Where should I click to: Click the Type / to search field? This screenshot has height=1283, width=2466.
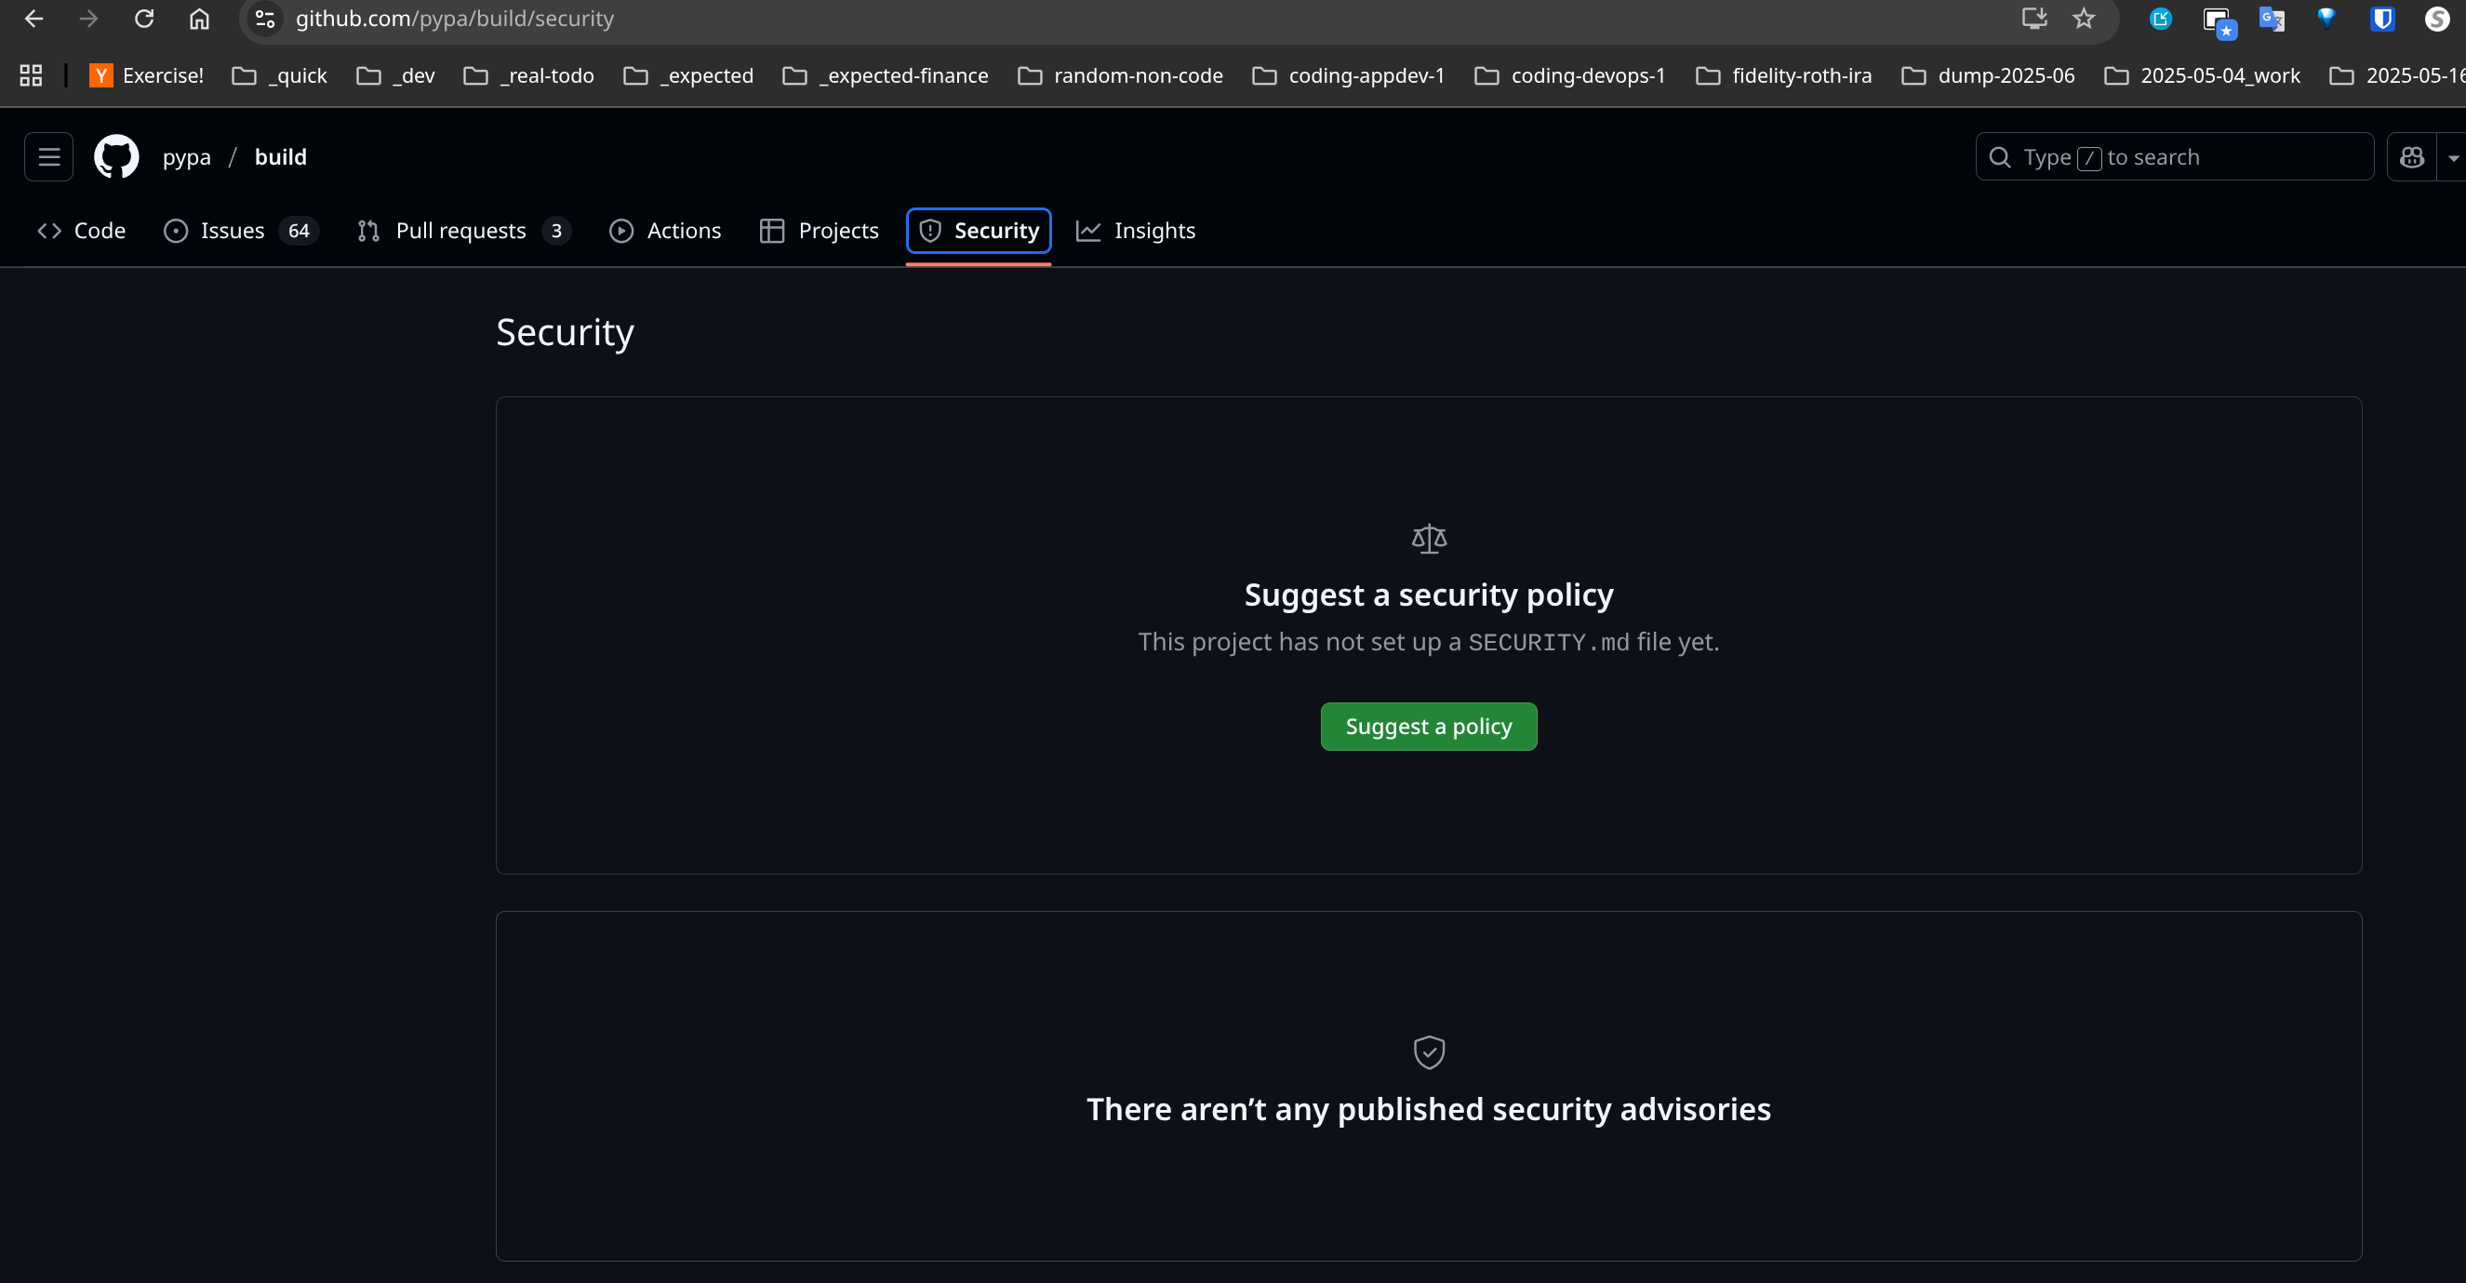[x=2173, y=157]
